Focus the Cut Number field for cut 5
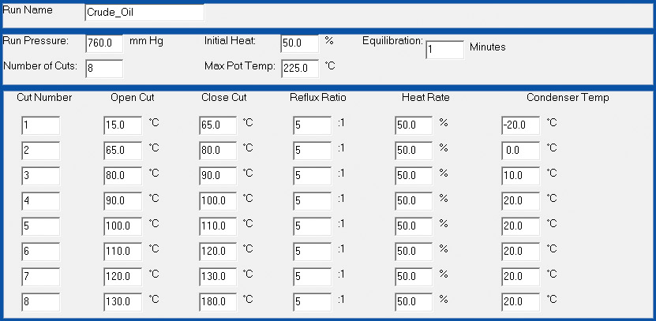The width and height of the screenshot is (656, 321). click(40, 226)
